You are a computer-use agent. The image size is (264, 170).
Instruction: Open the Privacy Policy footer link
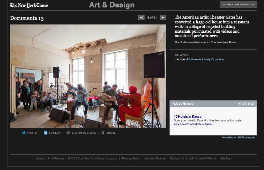[131, 158]
